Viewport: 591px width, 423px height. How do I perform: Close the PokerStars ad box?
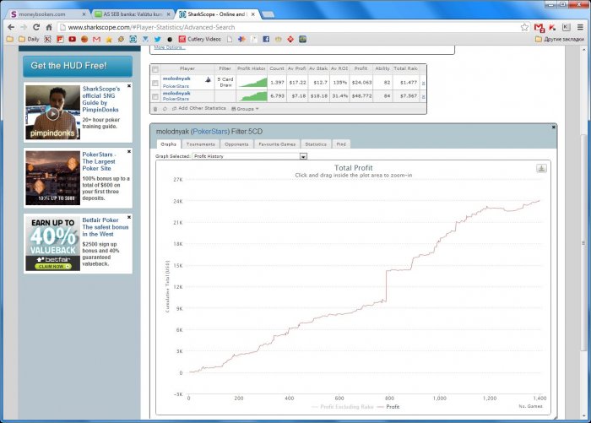point(129,153)
